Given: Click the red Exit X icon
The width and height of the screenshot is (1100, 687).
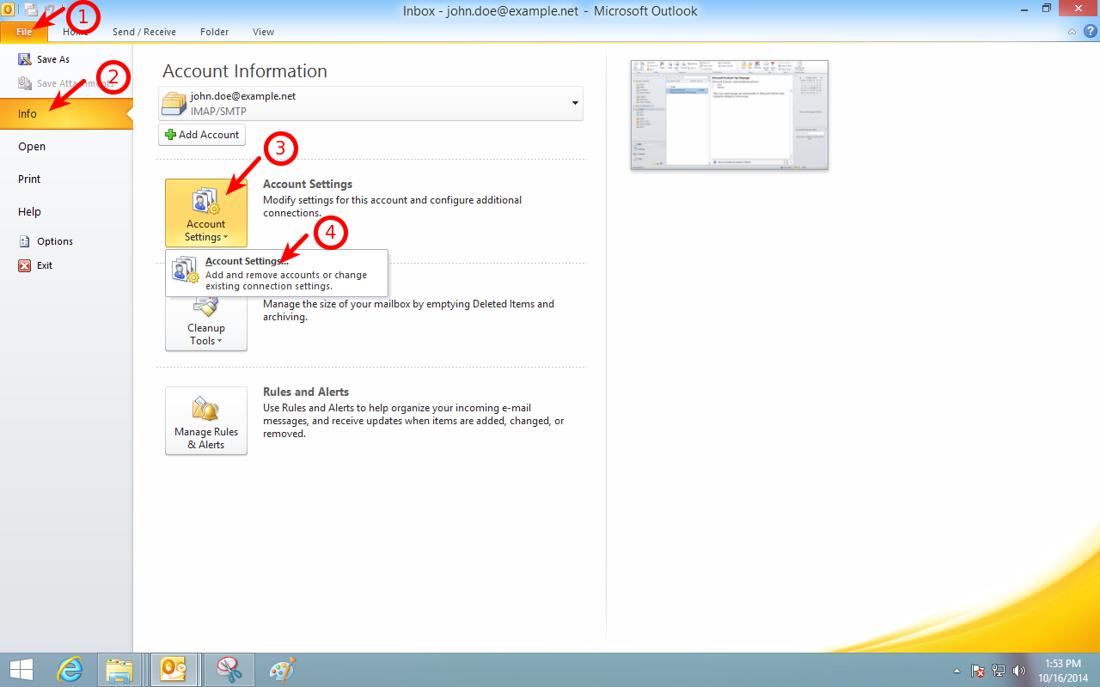Looking at the screenshot, I should (25, 265).
